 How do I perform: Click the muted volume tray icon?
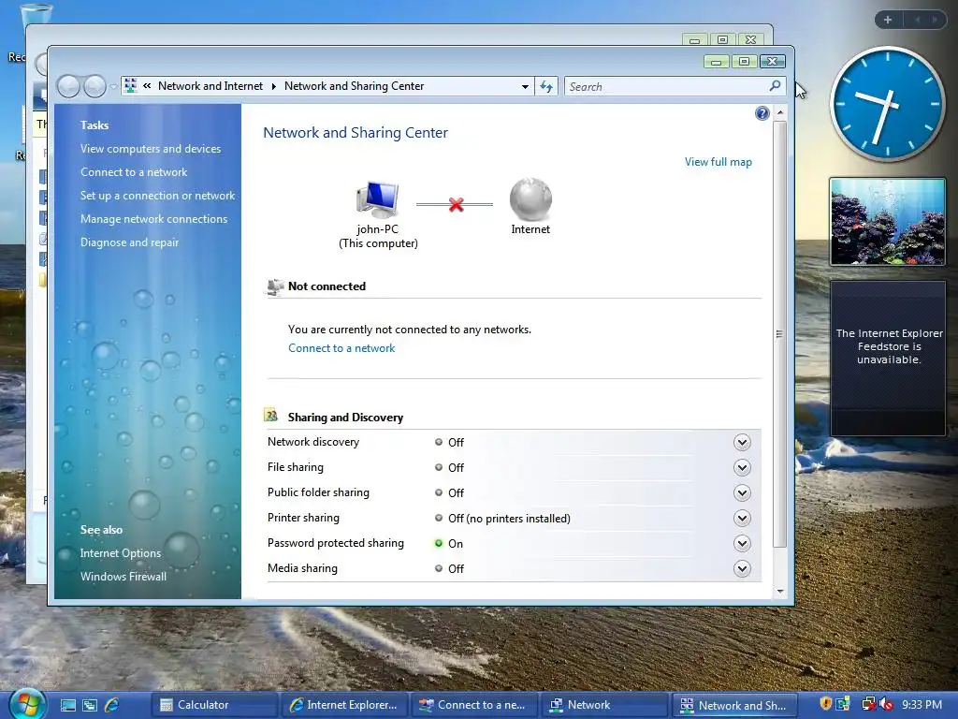coord(887,704)
